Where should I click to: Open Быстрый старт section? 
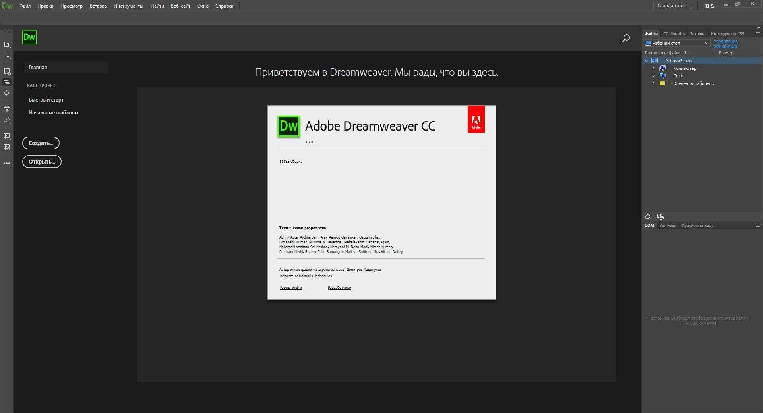tap(46, 100)
